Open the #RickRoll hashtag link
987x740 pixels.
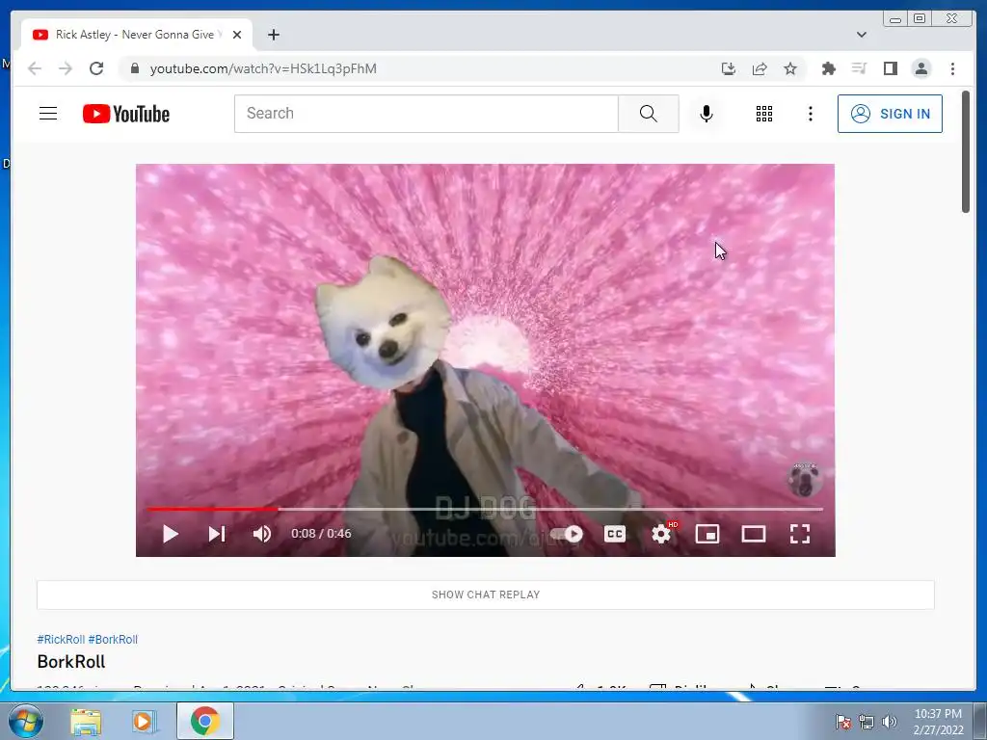click(x=61, y=640)
